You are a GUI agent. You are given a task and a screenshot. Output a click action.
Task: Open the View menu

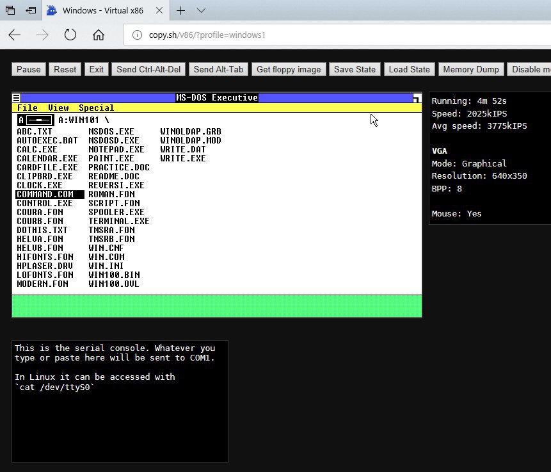click(x=58, y=108)
